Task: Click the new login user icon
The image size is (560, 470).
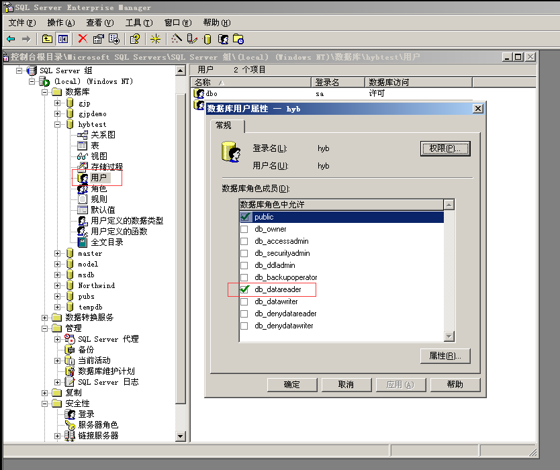Action: click(x=223, y=39)
